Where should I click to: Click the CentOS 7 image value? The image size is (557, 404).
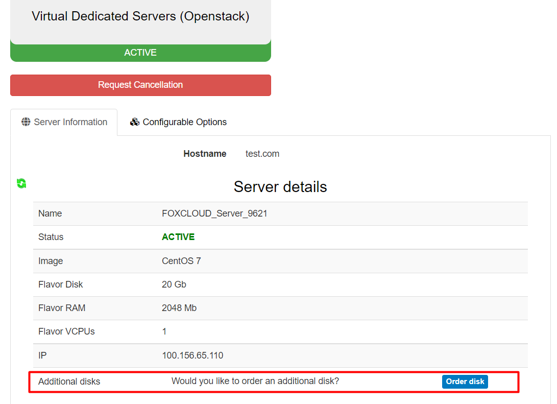(x=181, y=261)
